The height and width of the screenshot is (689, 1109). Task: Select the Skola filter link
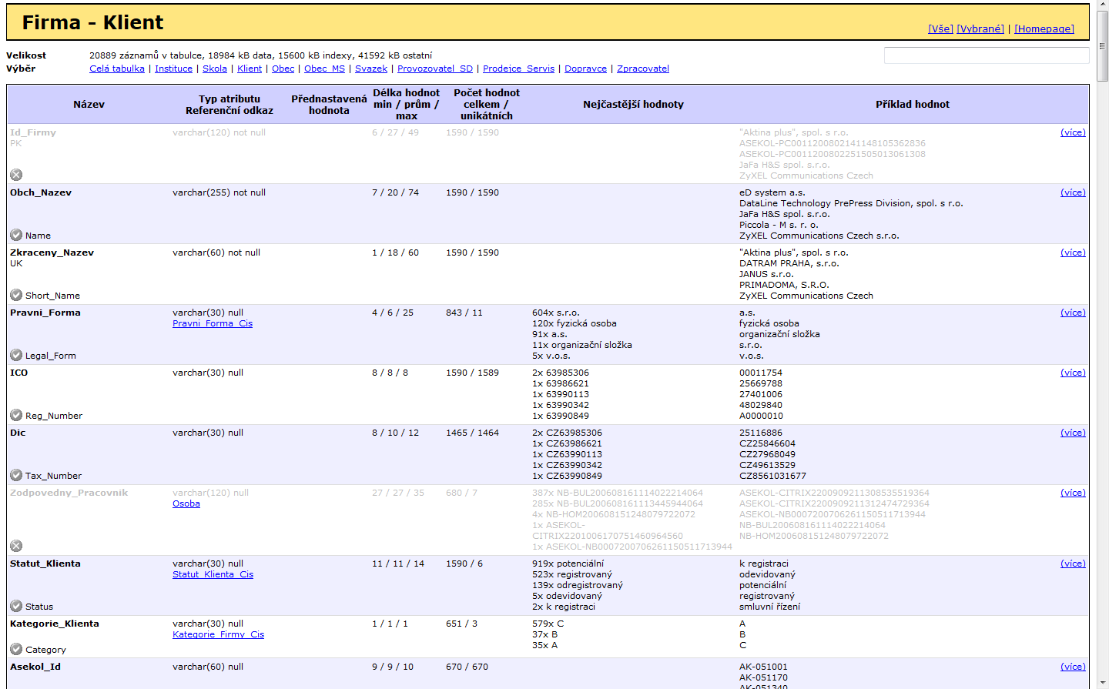215,69
